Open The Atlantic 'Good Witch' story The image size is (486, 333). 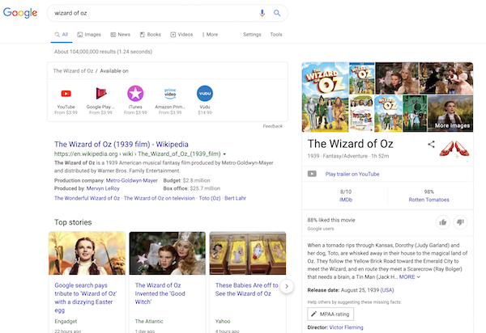[x=160, y=293]
